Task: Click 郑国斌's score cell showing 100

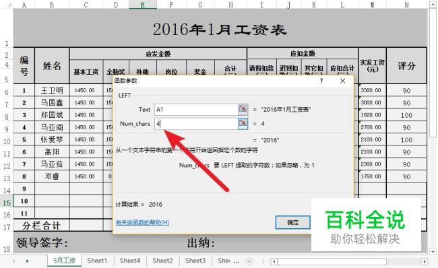Action: 407,115
